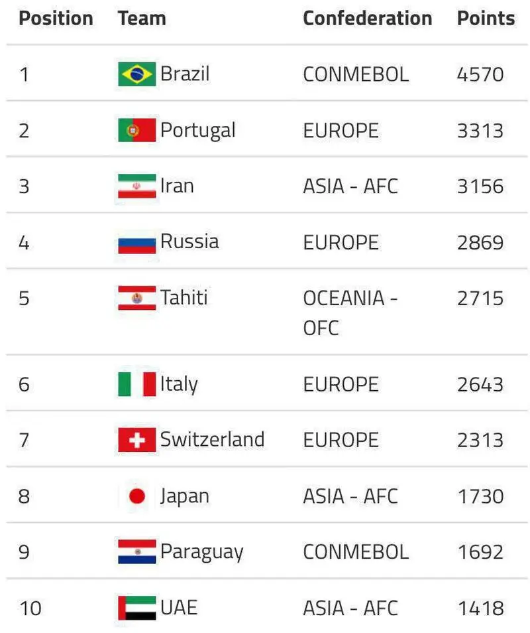
Task: Click the Position column header
Action: click(x=56, y=19)
